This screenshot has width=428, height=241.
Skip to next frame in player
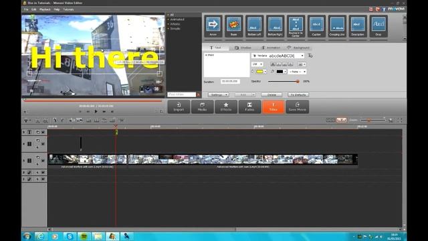click(104, 112)
